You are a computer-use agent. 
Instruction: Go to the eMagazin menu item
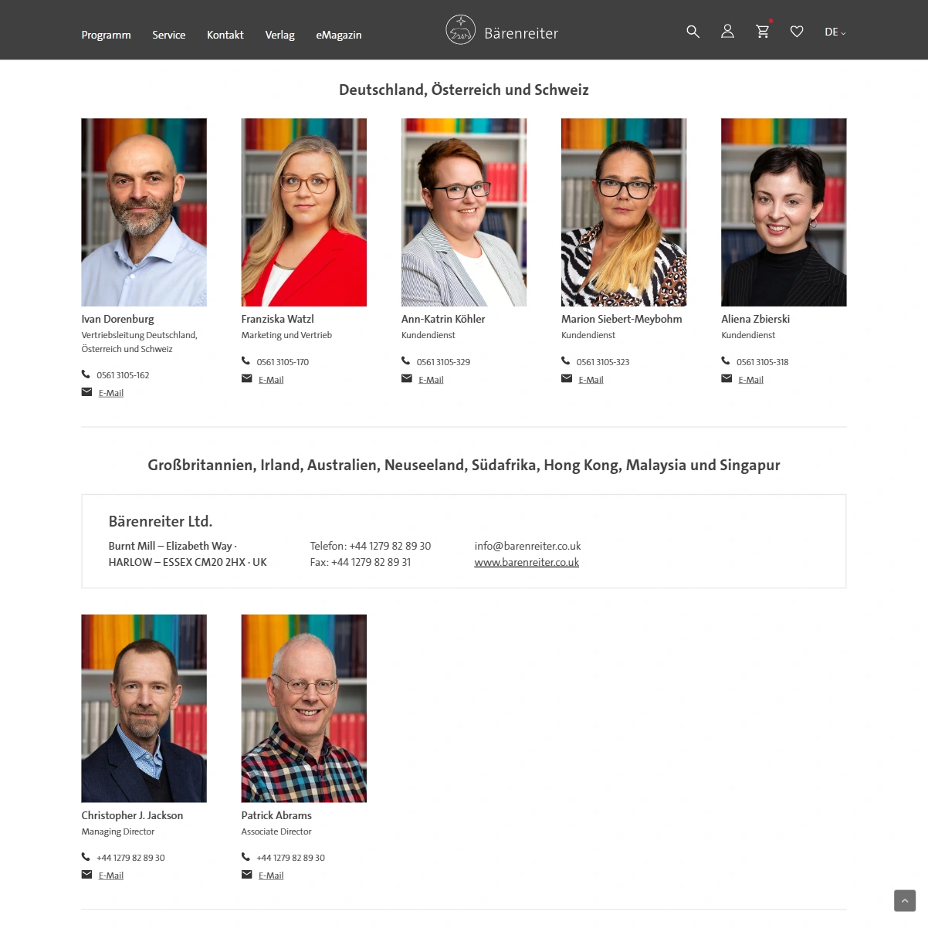(339, 35)
